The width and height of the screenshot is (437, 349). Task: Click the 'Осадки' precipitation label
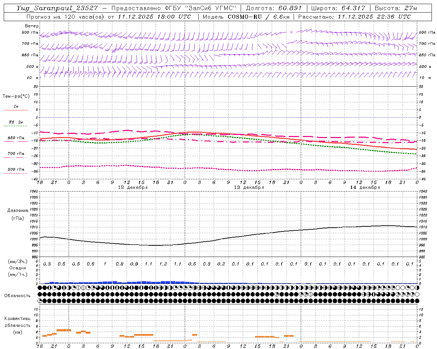click(17, 268)
